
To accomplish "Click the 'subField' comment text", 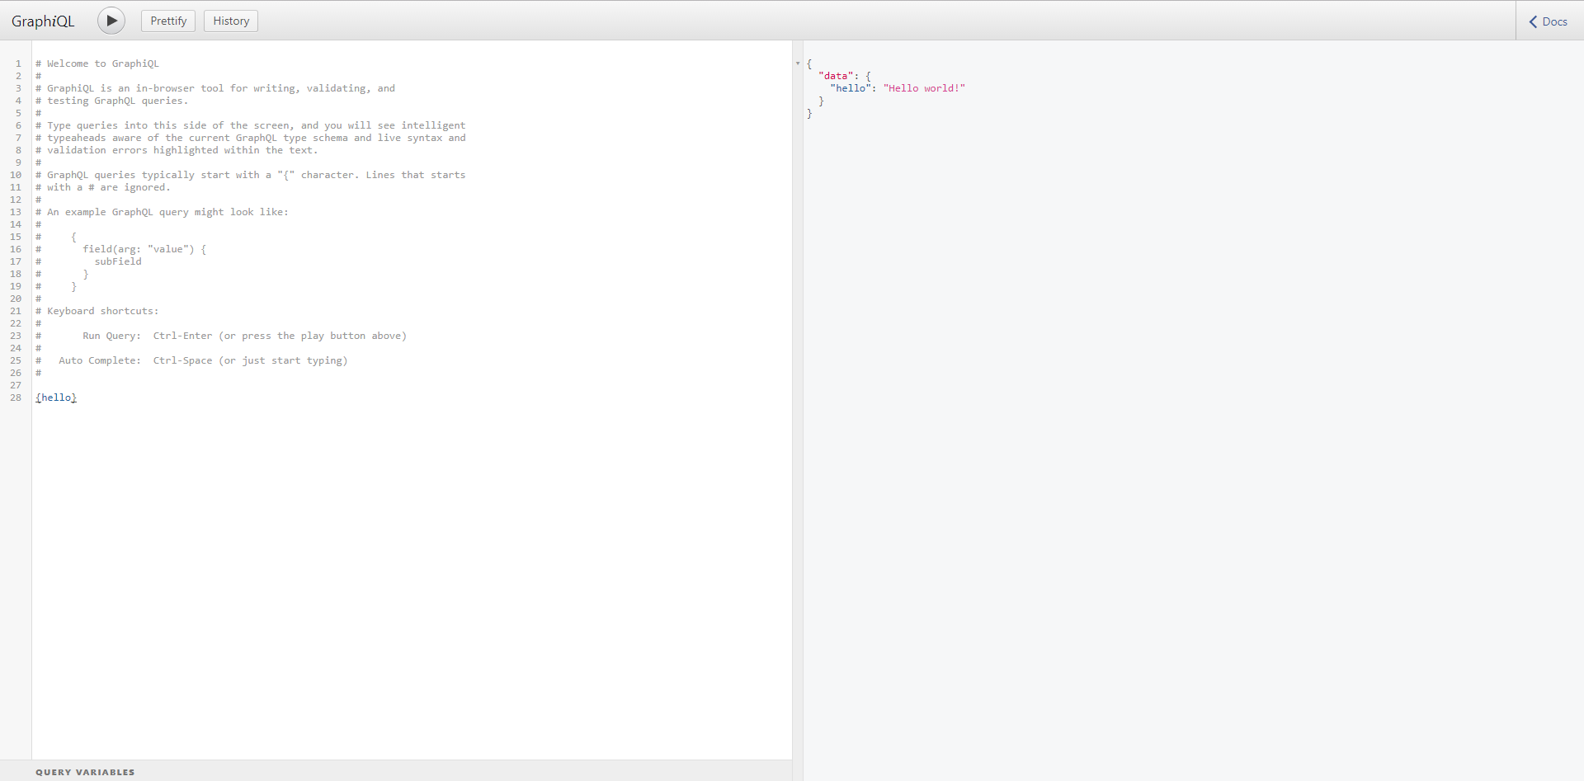I will [x=118, y=261].
